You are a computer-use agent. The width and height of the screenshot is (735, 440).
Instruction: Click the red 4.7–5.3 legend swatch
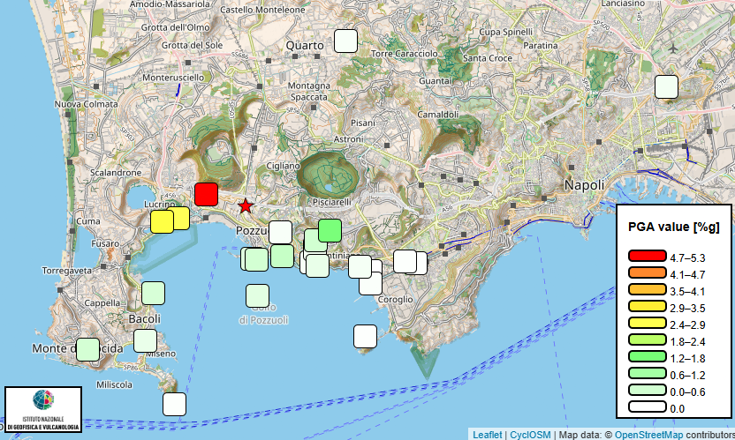tap(648, 256)
